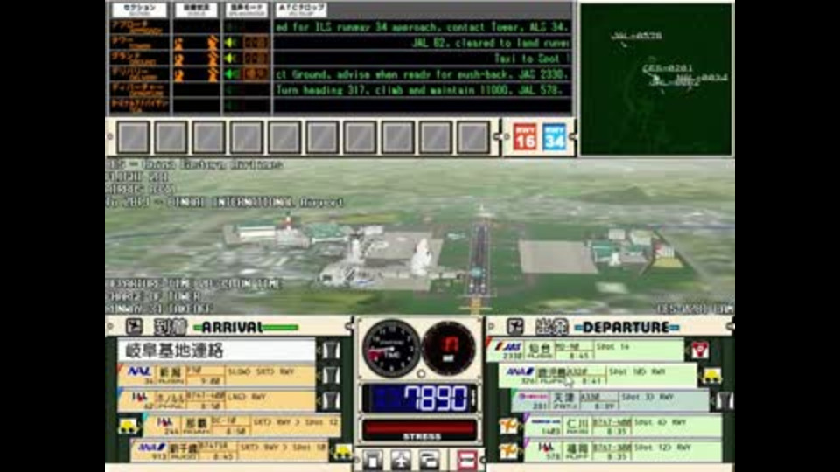
Task: Click red pushback icon beside 仙台 strip
Action: tap(699, 350)
